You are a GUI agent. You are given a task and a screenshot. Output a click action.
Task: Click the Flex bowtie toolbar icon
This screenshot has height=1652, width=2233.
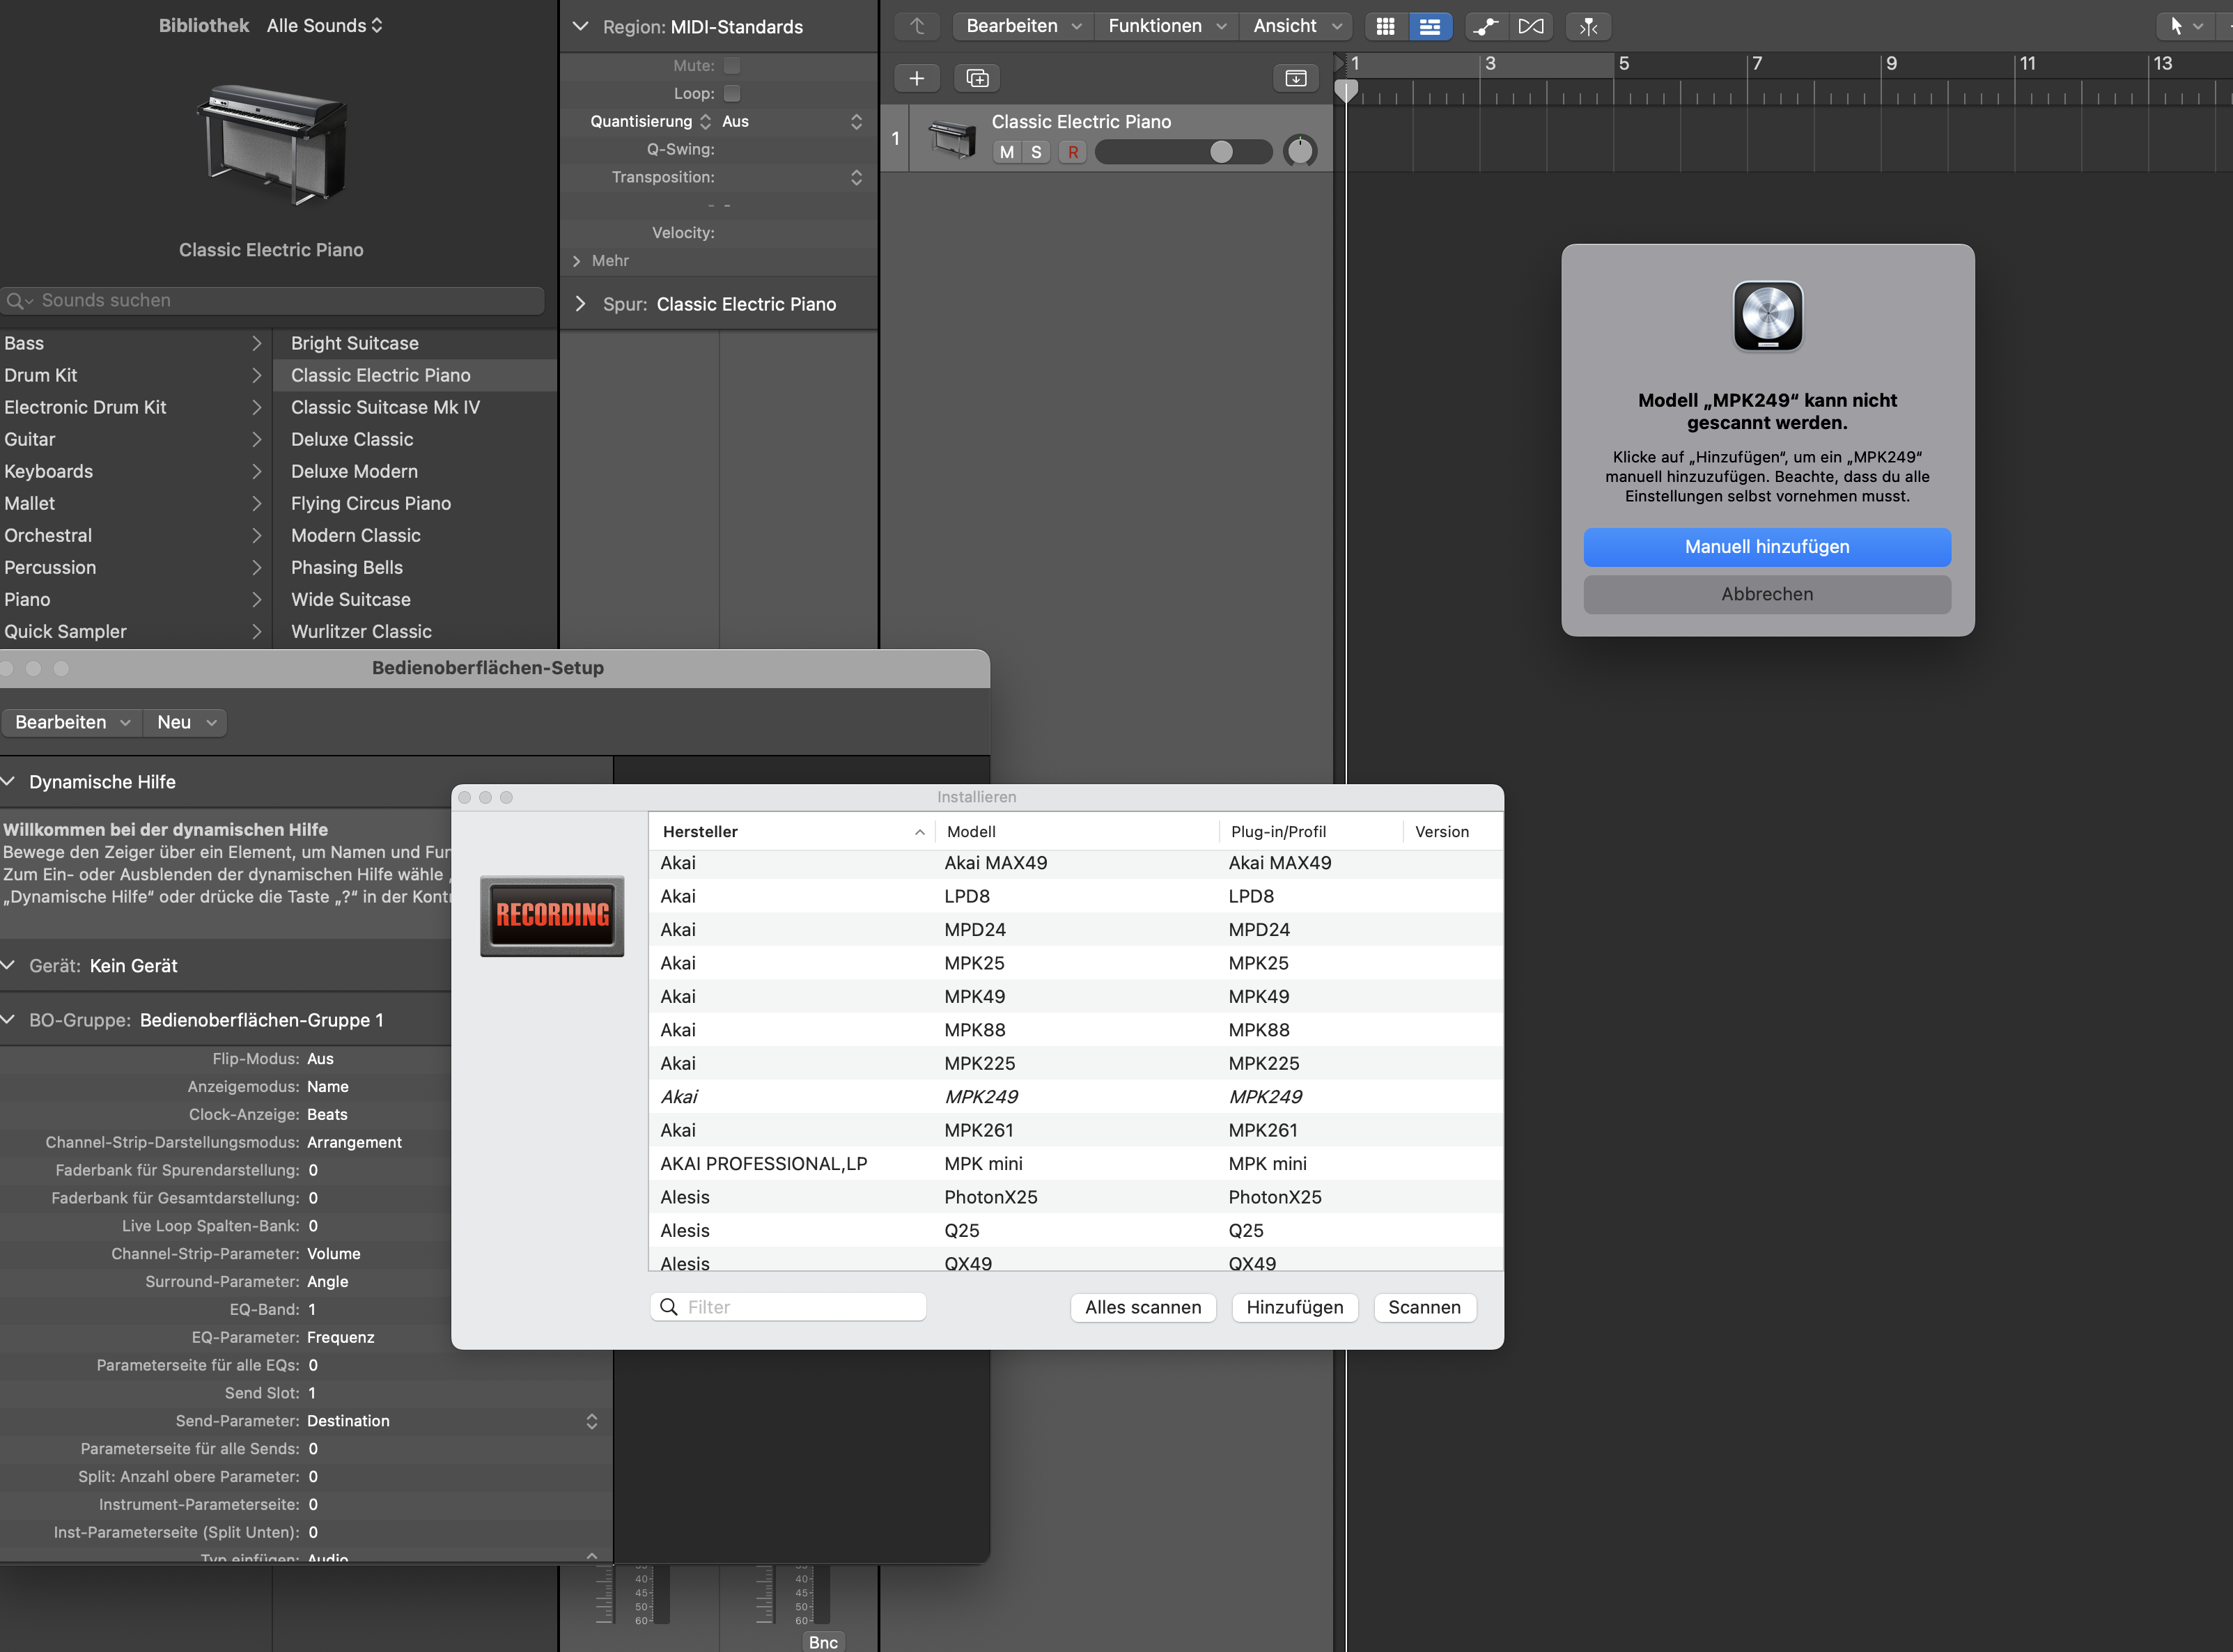point(1531,27)
